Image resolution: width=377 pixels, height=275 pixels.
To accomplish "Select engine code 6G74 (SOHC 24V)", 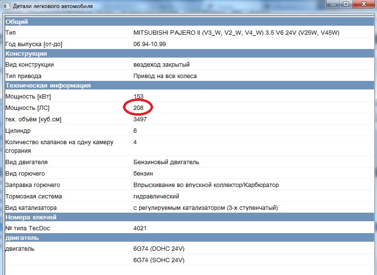I will point(159,260).
